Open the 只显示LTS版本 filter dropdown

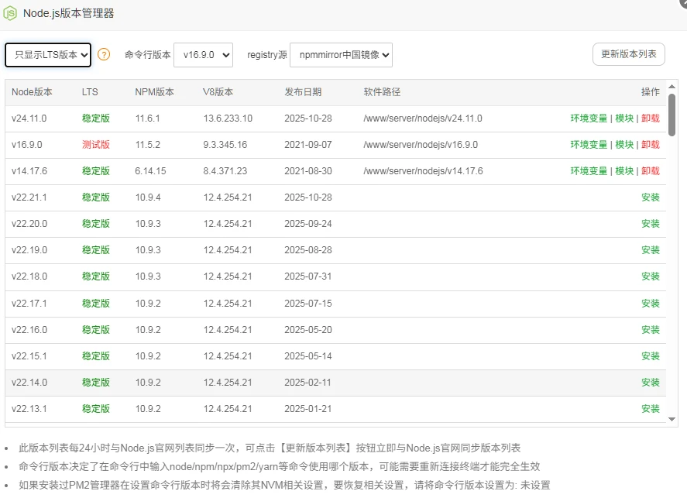click(x=48, y=55)
